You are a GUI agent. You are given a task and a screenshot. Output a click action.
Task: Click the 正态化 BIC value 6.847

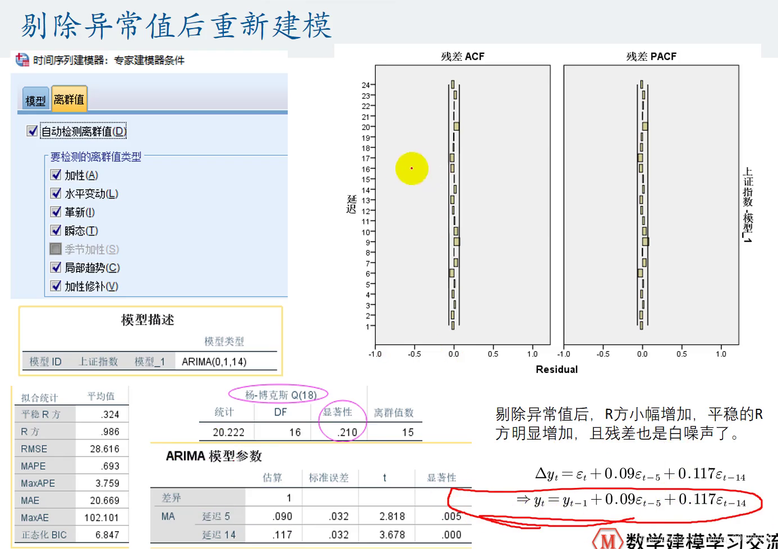(108, 535)
